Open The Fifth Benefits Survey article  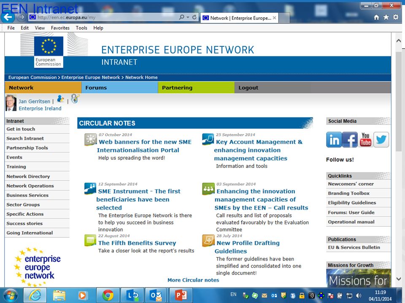tap(137, 243)
